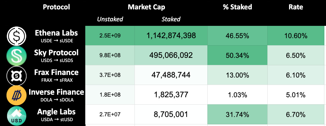Click the Inverse Finance yellow DOLA logo

point(17,96)
